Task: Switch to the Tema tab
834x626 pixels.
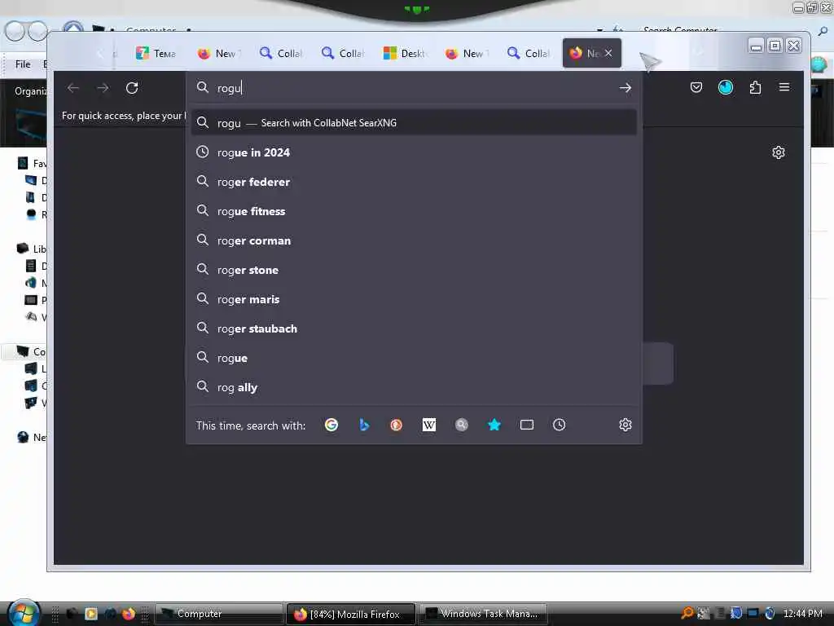Action: (x=155, y=53)
